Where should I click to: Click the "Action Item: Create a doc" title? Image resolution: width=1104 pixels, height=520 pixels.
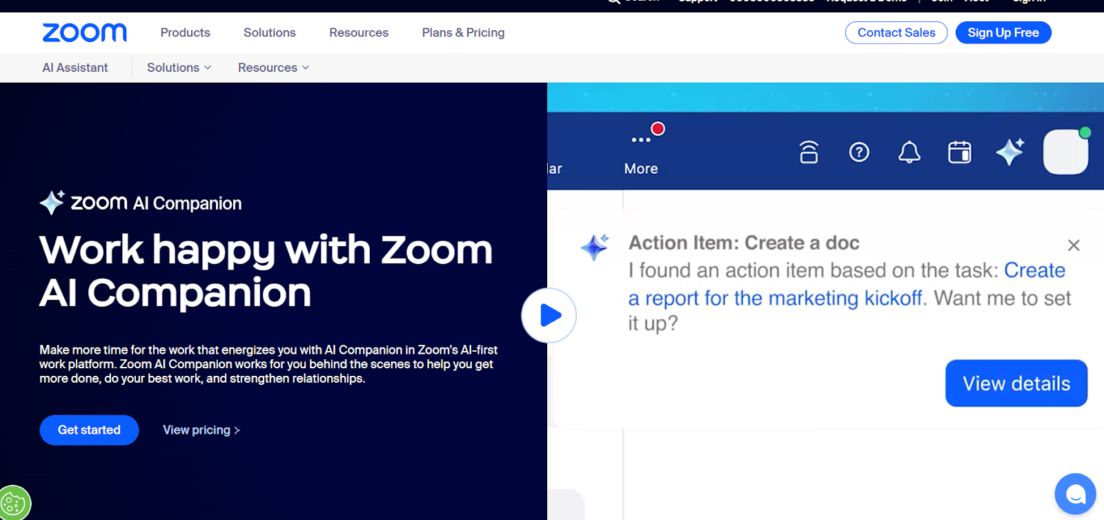[744, 243]
